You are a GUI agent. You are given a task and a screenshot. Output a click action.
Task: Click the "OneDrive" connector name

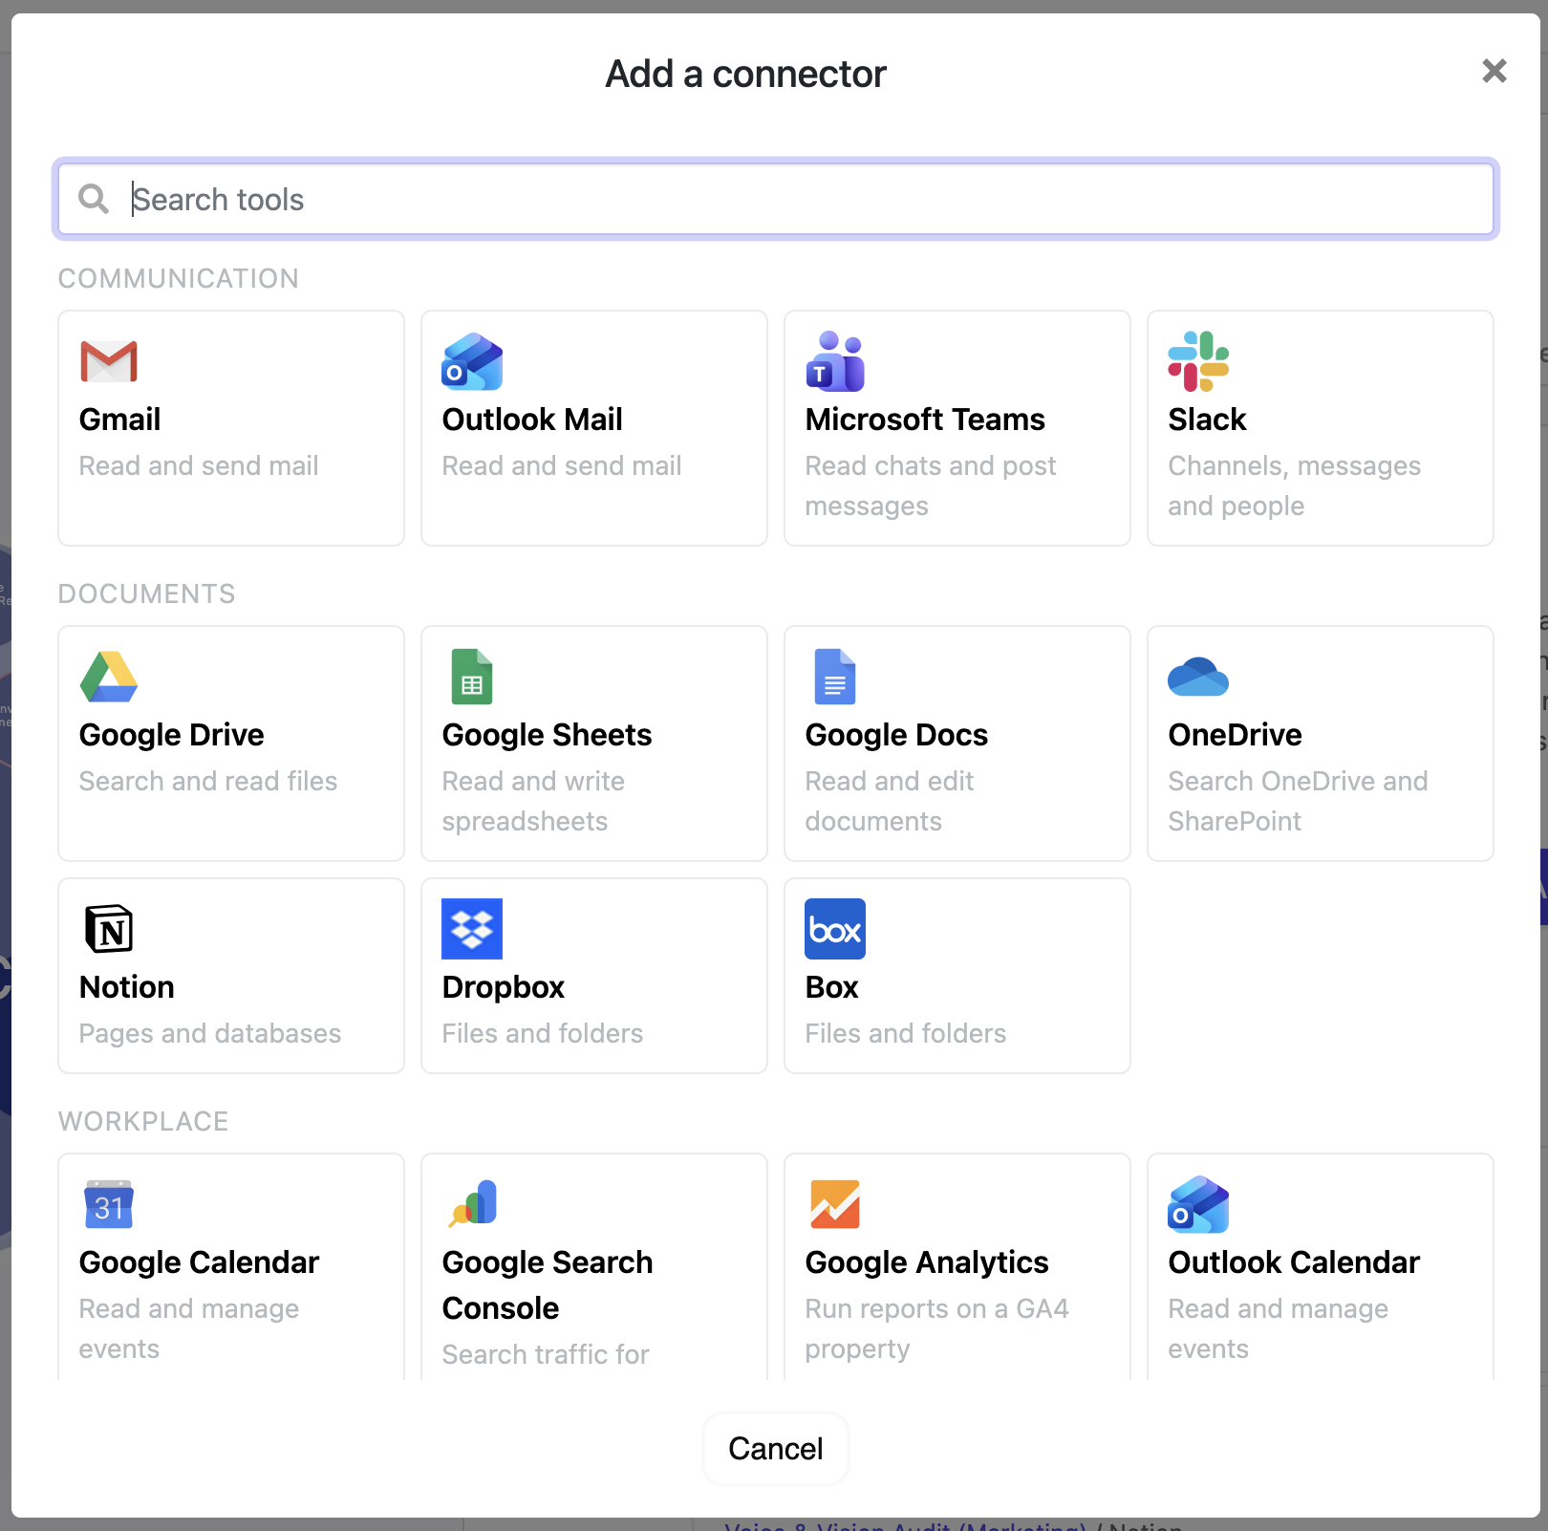(x=1235, y=735)
